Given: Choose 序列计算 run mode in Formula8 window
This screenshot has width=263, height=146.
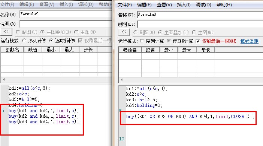Looking at the screenshot, I should pos(142,41).
